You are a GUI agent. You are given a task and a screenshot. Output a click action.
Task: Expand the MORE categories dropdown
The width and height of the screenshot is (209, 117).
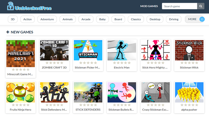coord(192,19)
